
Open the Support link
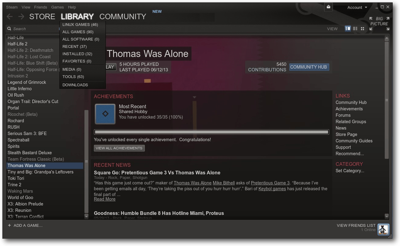click(x=343, y=147)
